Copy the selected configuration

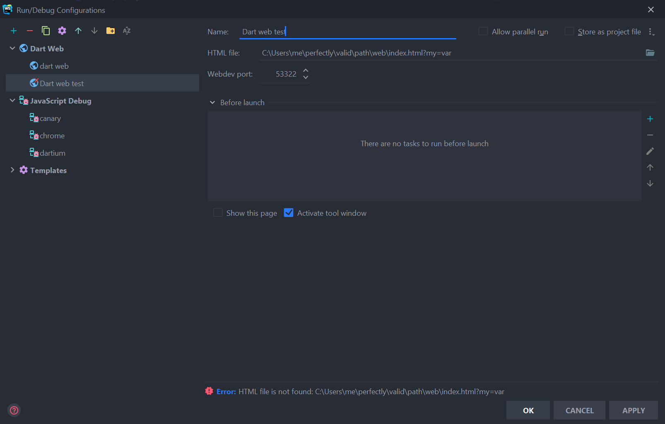pyautogui.click(x=46, y=31)
